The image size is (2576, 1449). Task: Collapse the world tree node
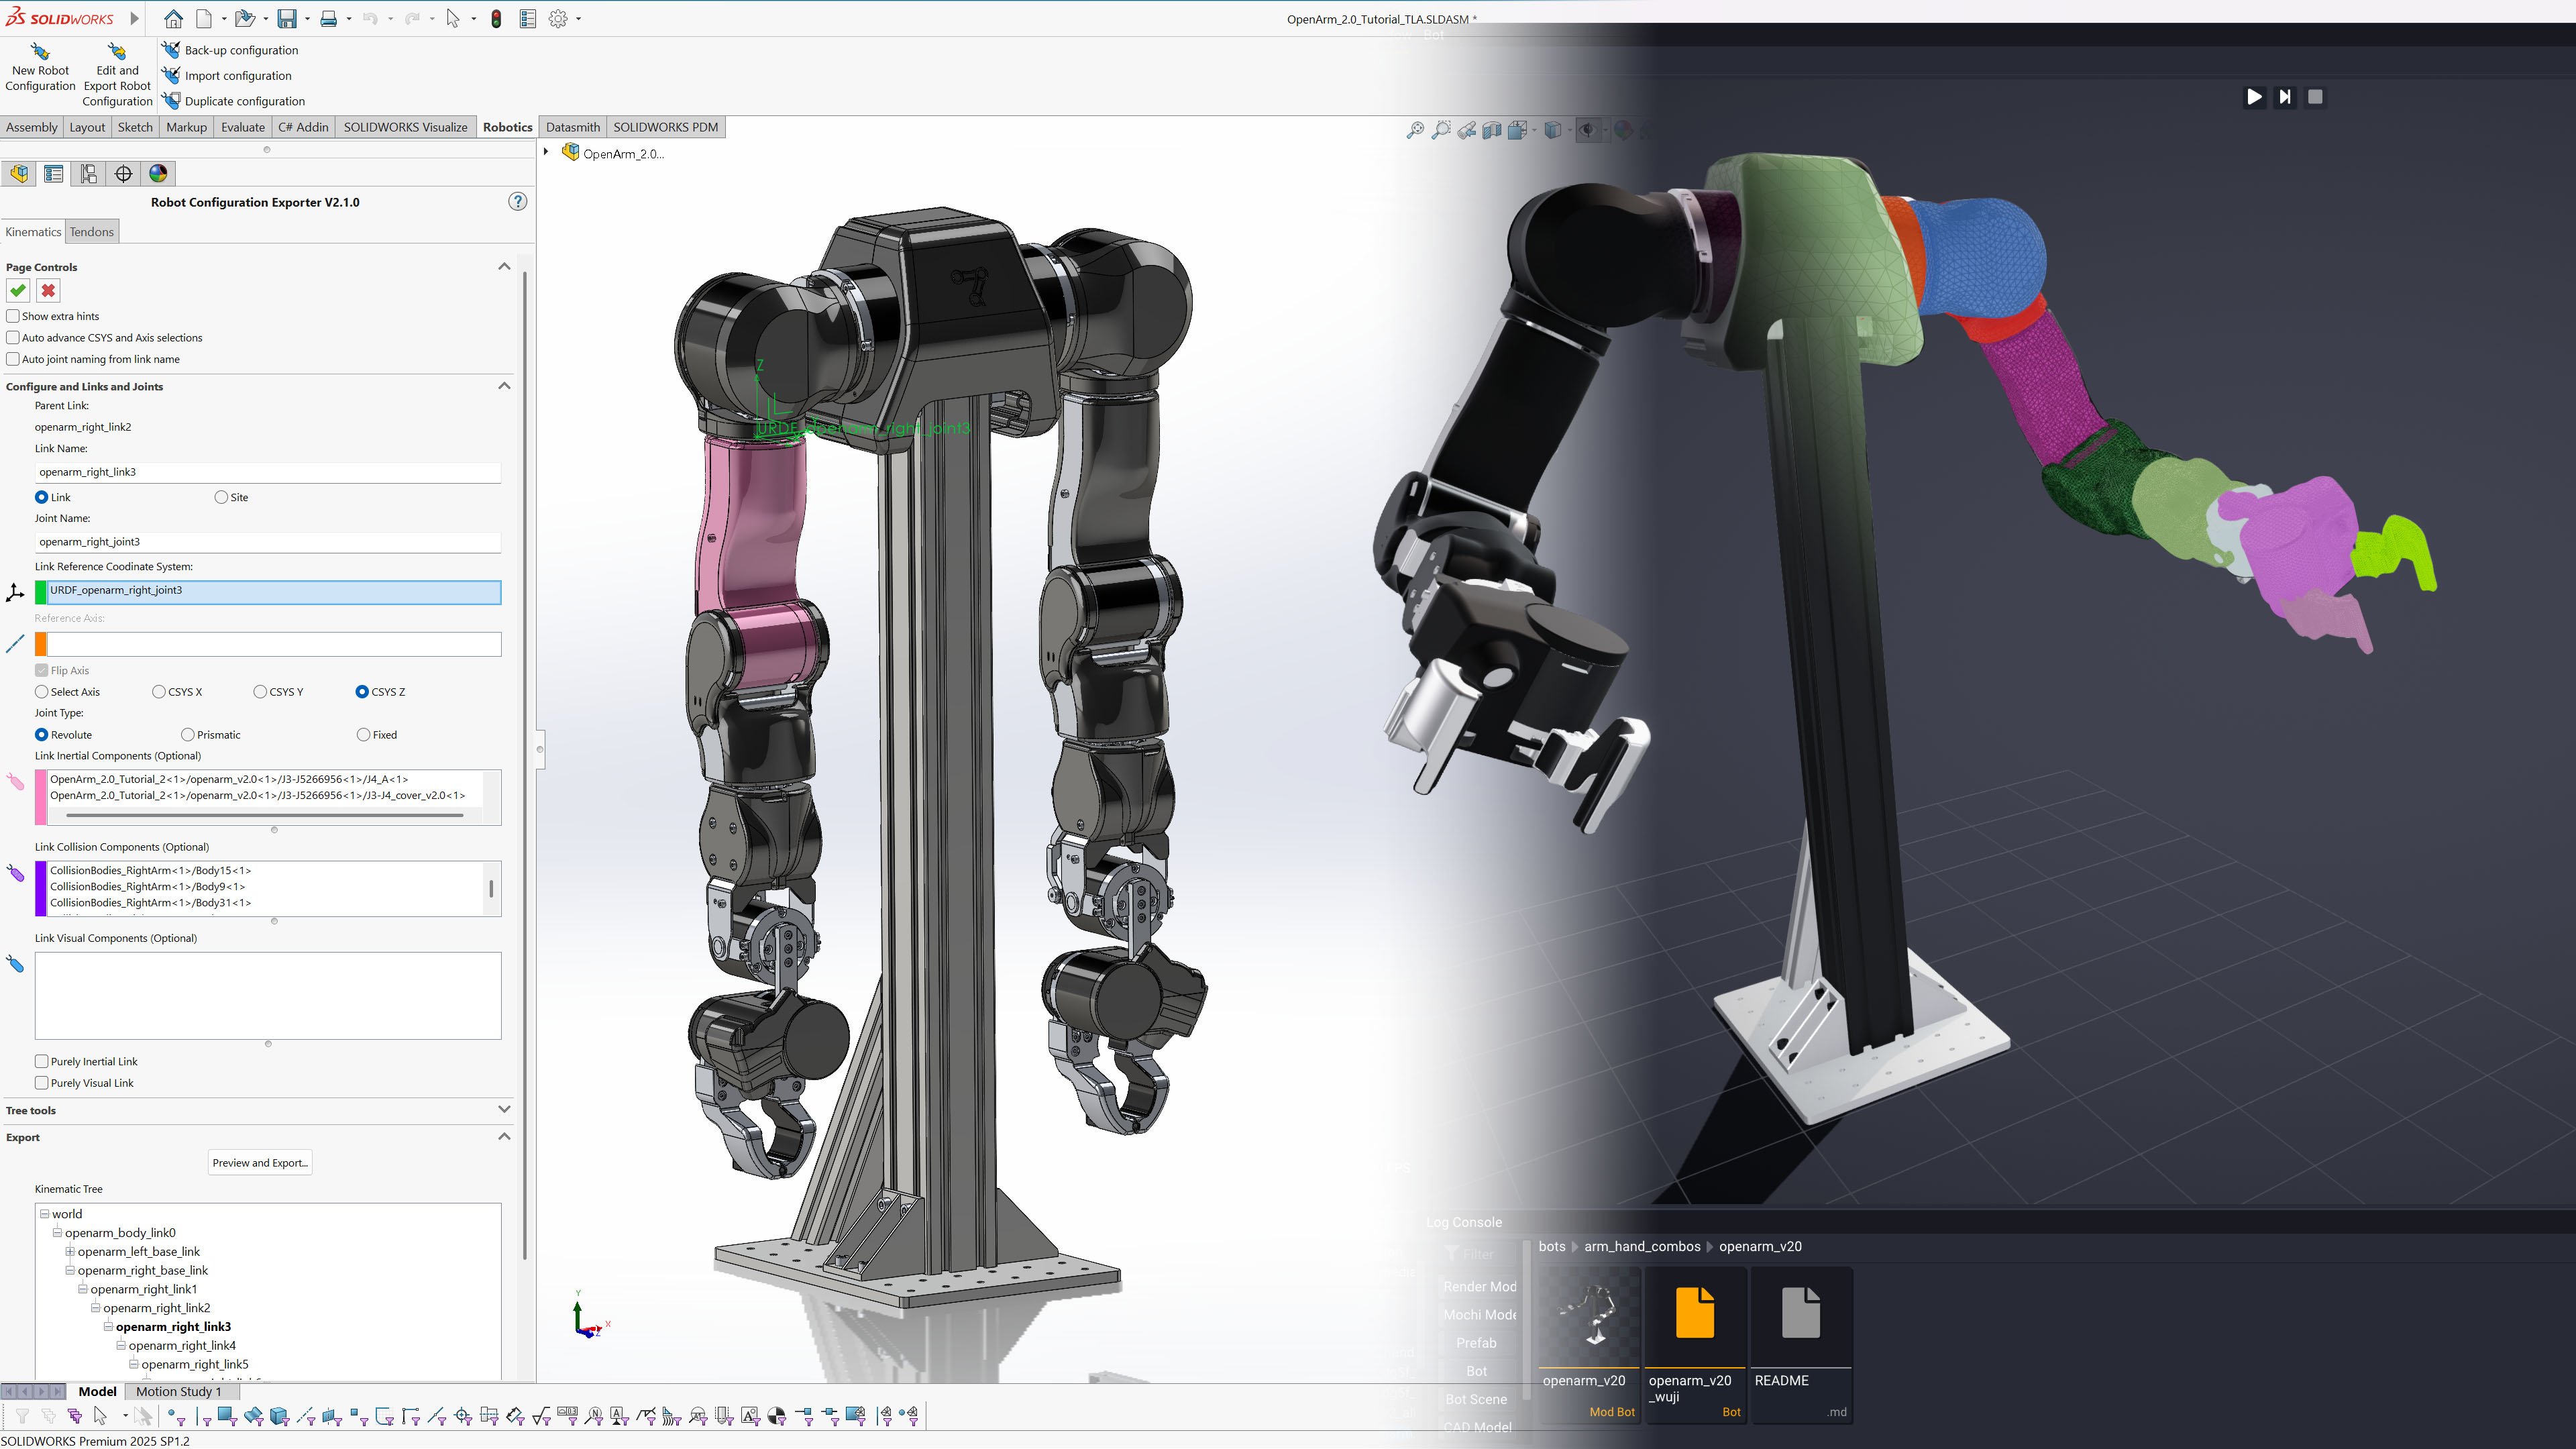[44, 1214]
